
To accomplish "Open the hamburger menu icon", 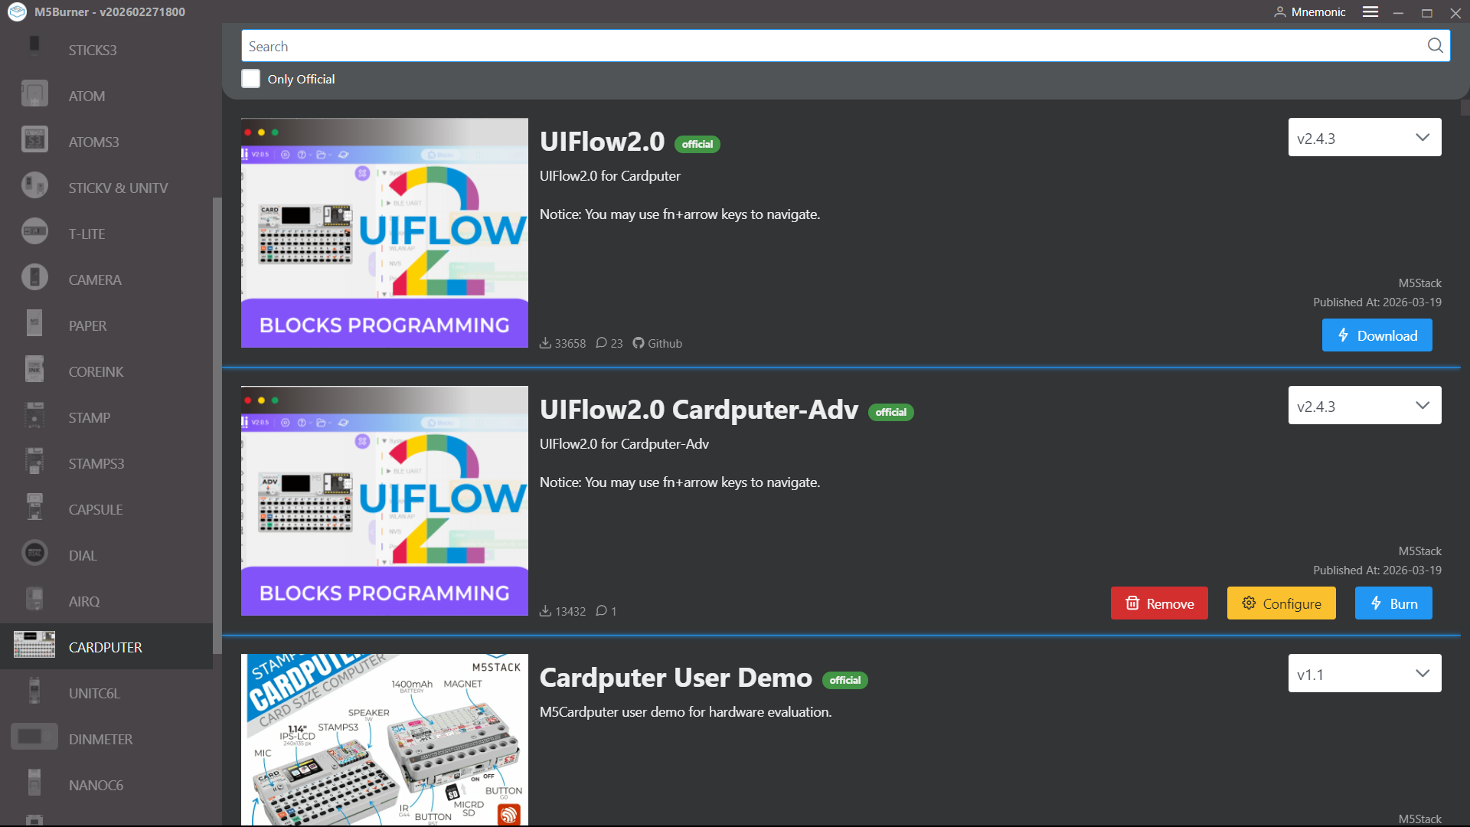I will [x=1370, y=11].
